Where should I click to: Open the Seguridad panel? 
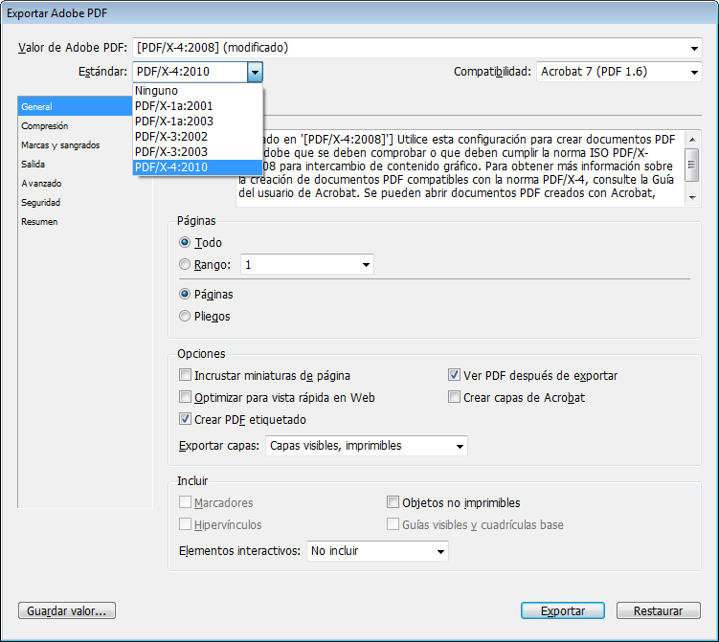pyautogui.click(x=85, y=202)
